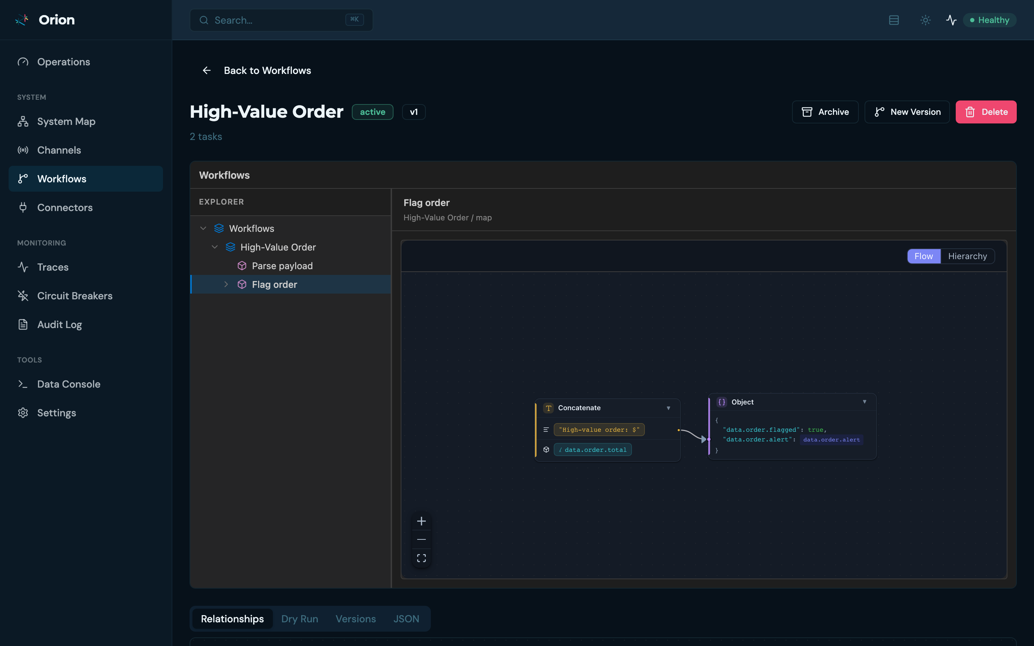
Task: Click the Parse payload cube icon
Action: point(242,266)
